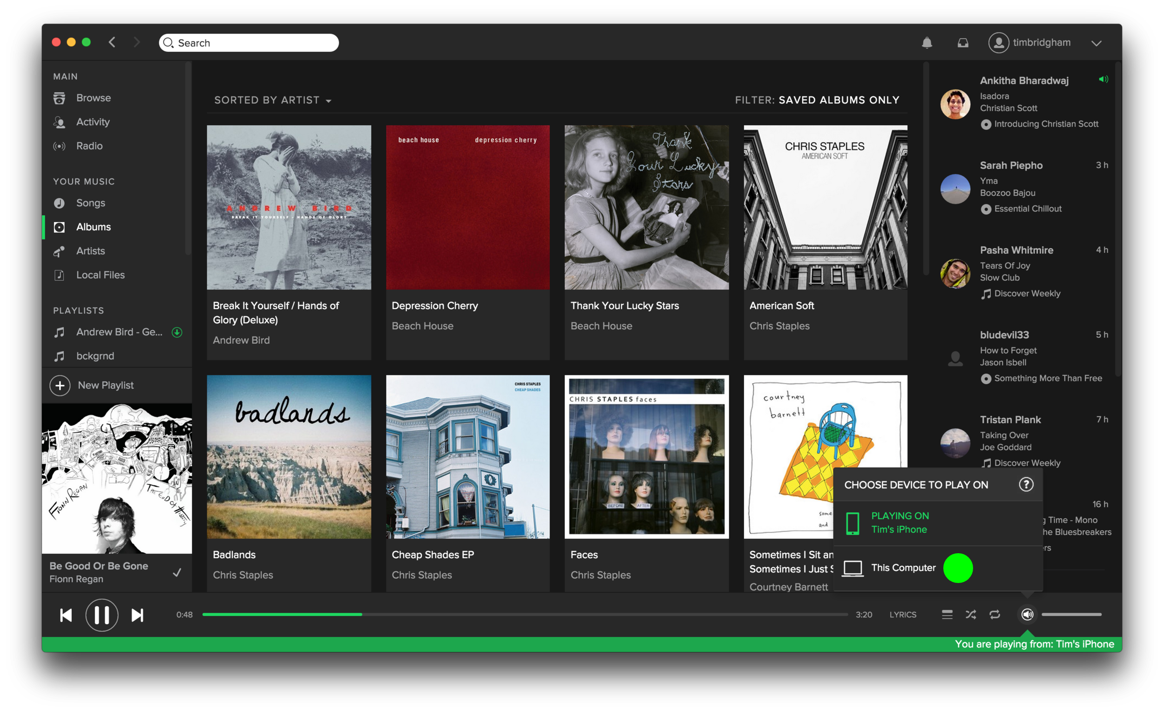Click Fionn Regan in now playing
This screenshot has width=1164, height=712.
76,579
